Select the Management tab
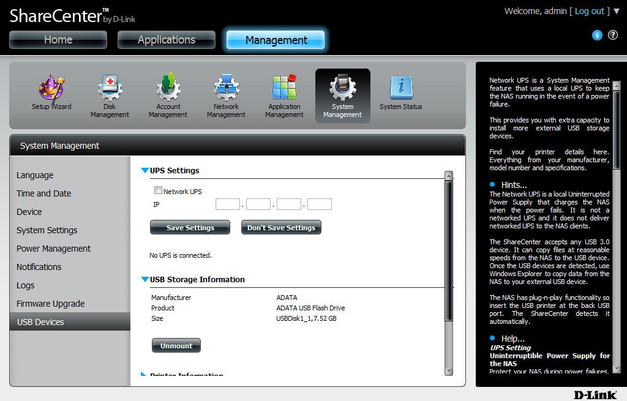Image resolution: width=627 pixels, height=401 pixels. [x=276, y=40]
